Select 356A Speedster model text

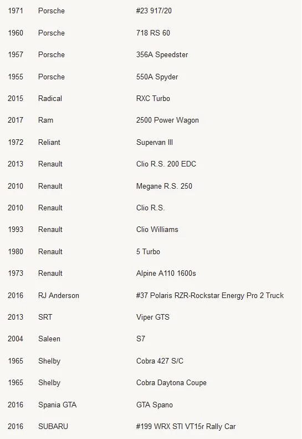(162, 54)
